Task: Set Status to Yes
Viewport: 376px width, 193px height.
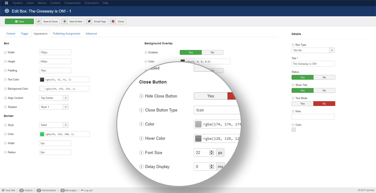Action: click(x=303, y=77)
